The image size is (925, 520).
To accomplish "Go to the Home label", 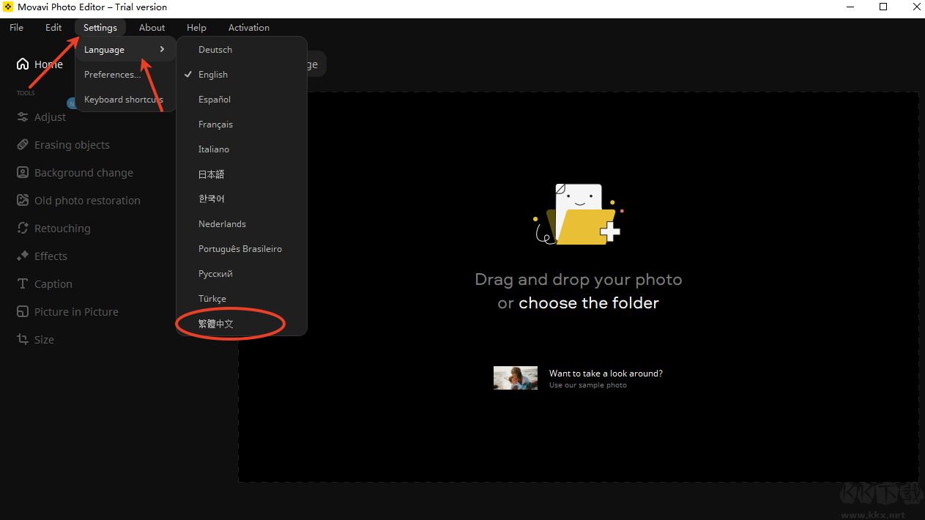I will [48, 64].
